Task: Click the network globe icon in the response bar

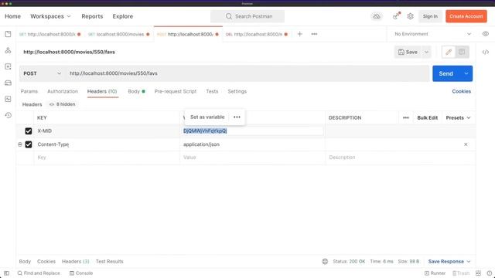Action: (x=325, y=261)
